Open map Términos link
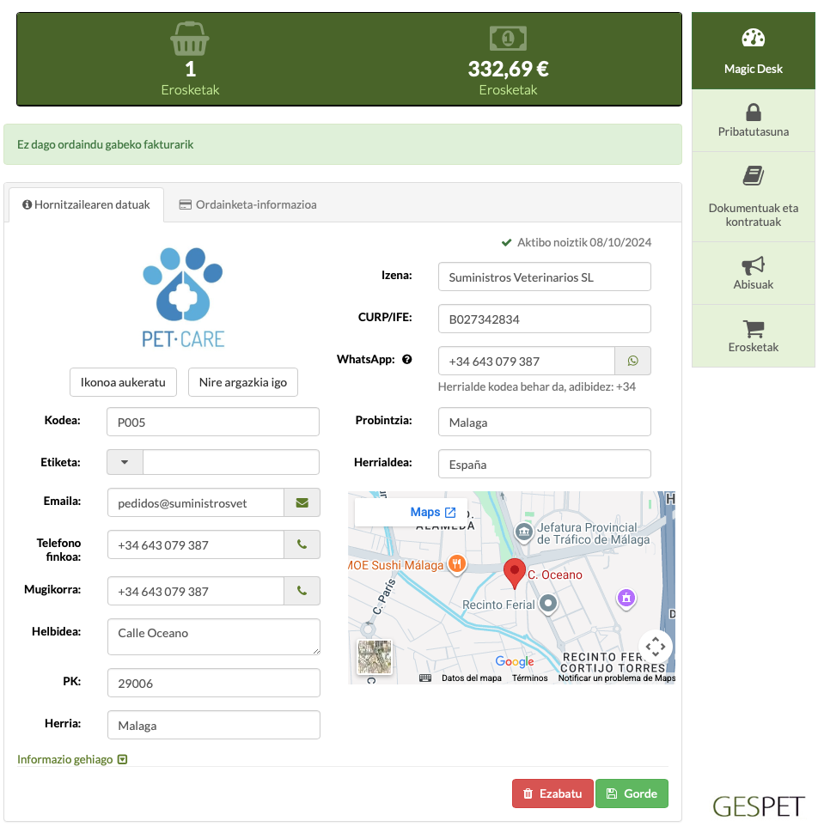The image size is (818, 827). pyautogui.click(x=530, y=678)
